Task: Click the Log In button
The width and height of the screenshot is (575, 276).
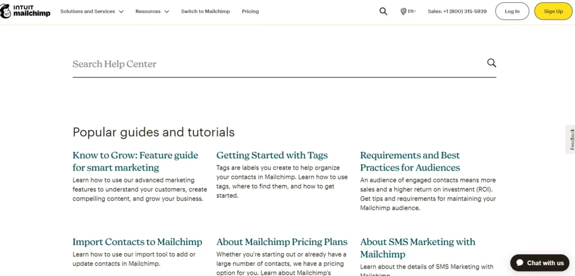Action: [x=512, y=11]
